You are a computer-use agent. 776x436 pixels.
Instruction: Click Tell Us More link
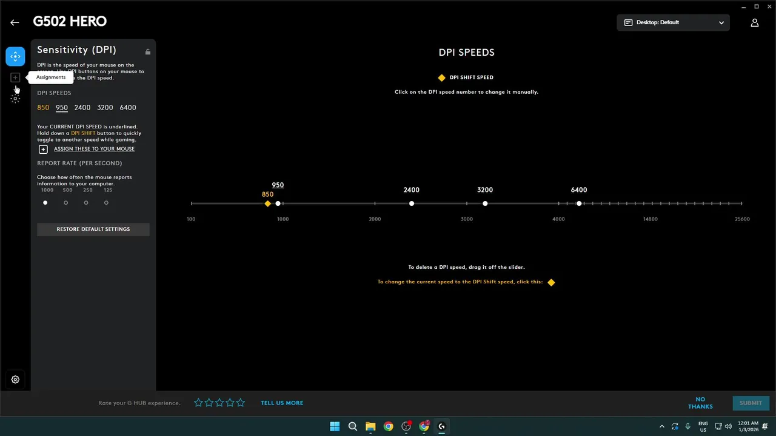click(282, 403)
